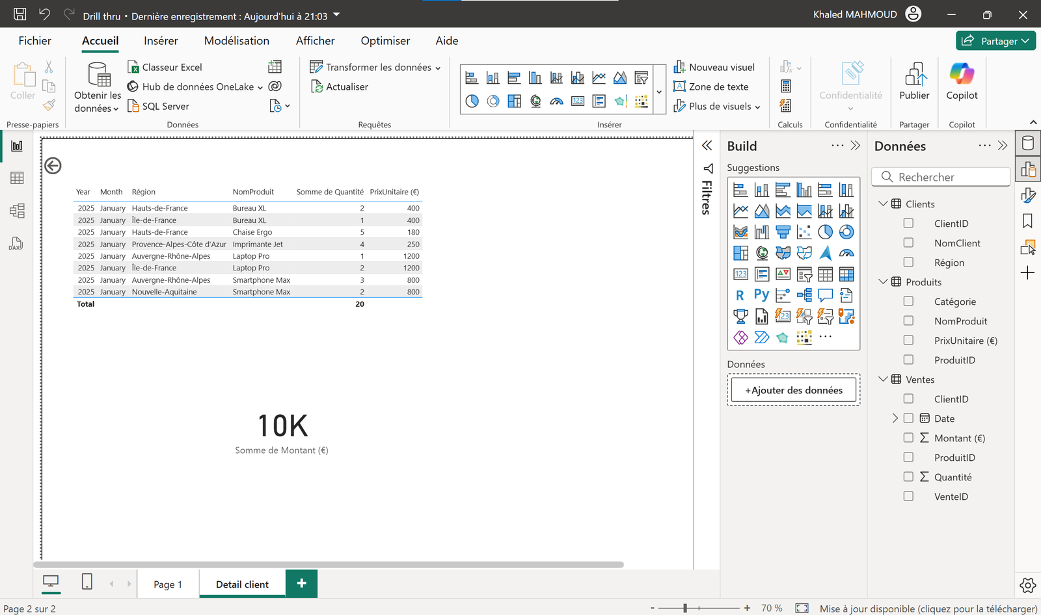Click the horizontal scrollbar below the canvas
This screenshot has width=1041, height=615.
tap(329, 564)
